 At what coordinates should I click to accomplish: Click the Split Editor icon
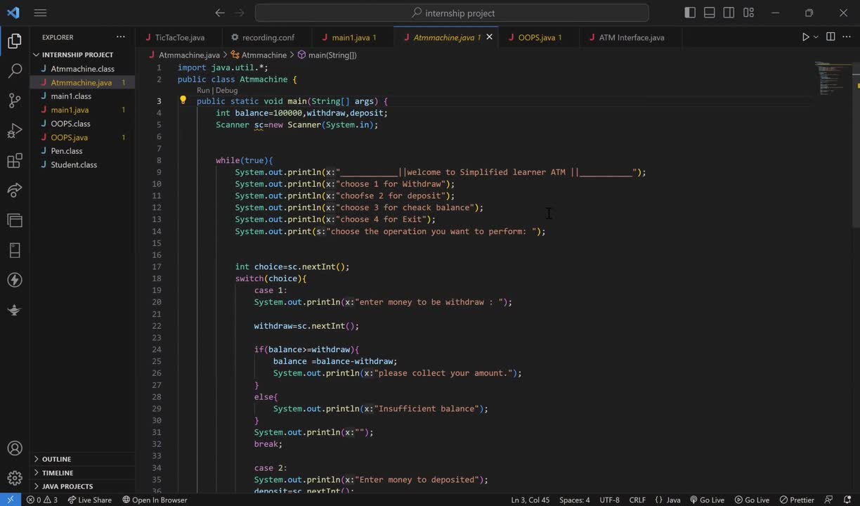[830, 37]
